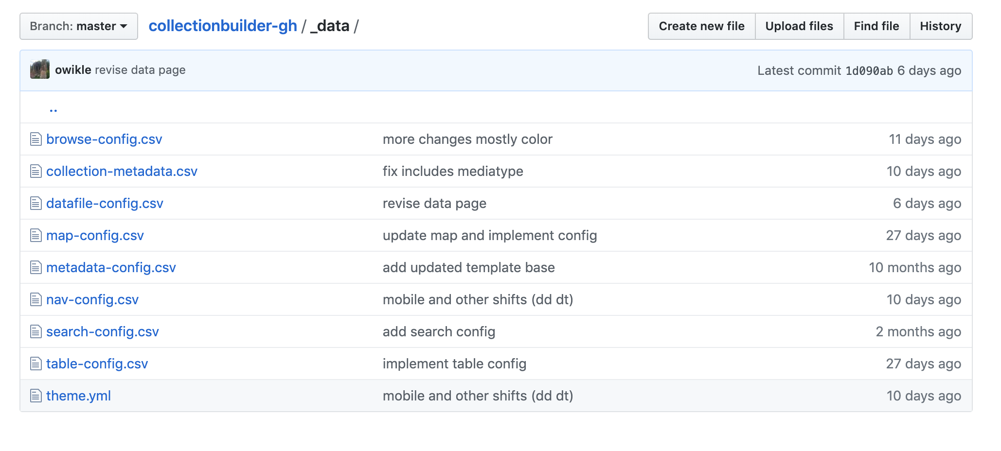Click owikle's profile avatar
The image size is (1001, 451).
(40, 69)
